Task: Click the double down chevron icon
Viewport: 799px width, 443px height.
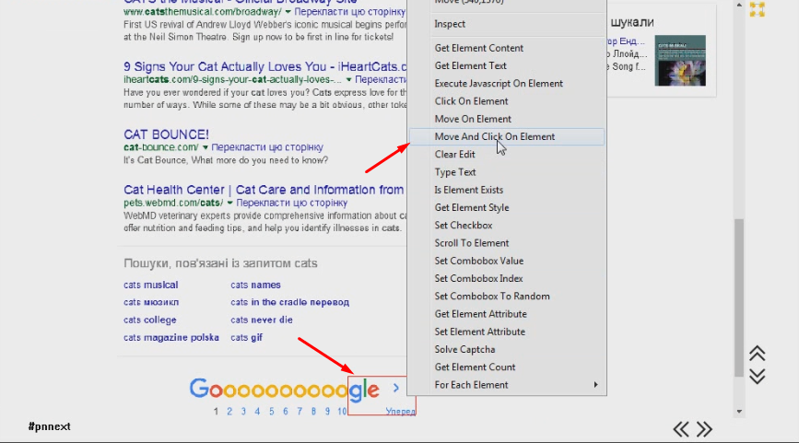Action: (x=758, y=376)
